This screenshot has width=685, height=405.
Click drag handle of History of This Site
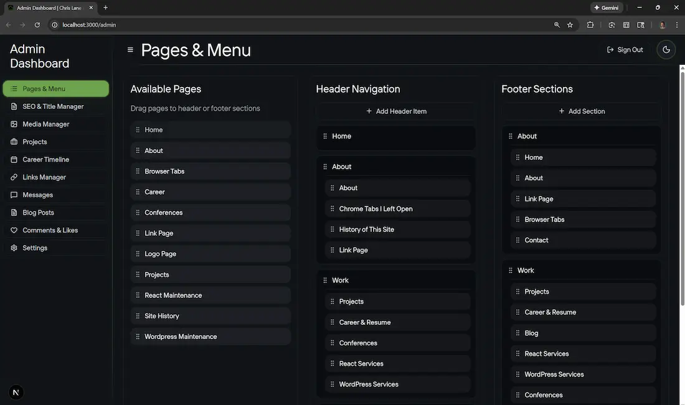pos(332,230)
